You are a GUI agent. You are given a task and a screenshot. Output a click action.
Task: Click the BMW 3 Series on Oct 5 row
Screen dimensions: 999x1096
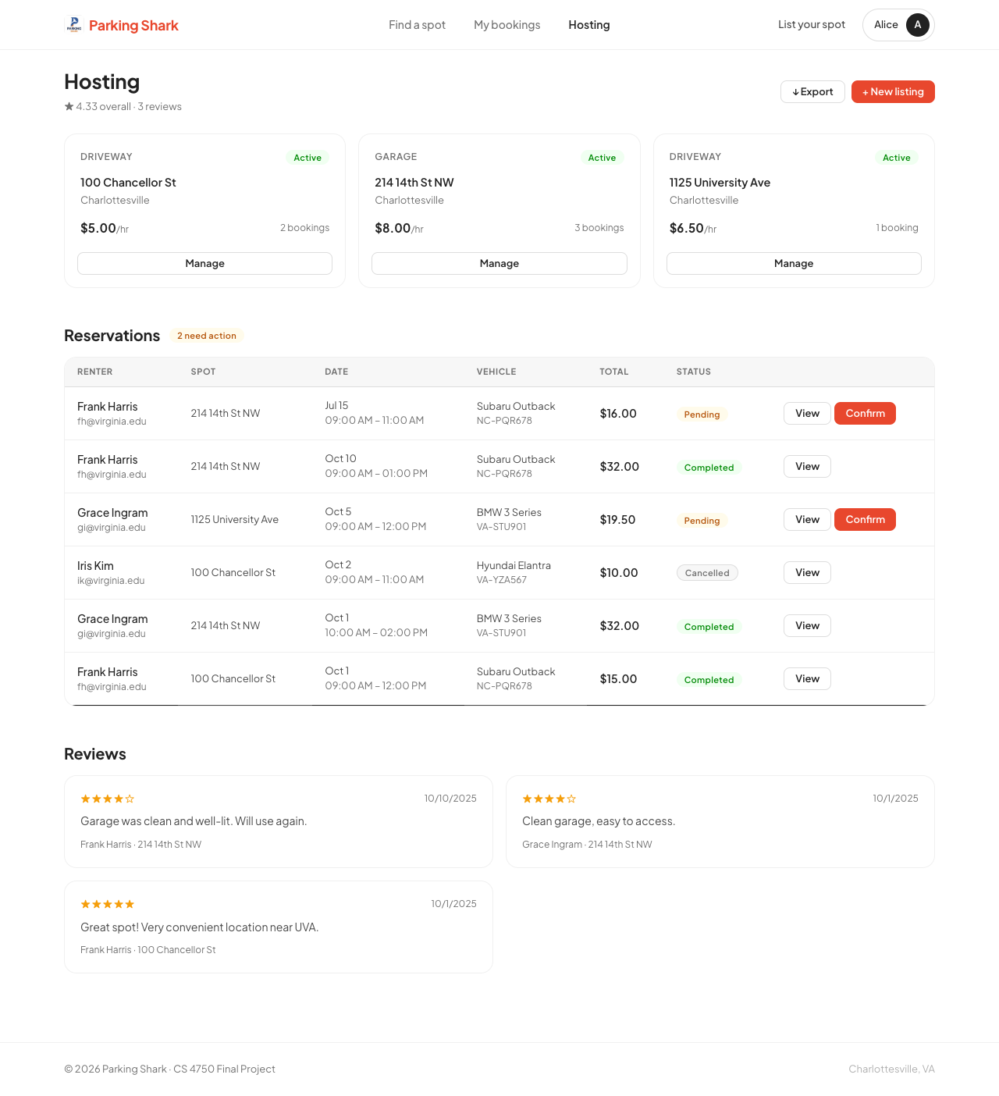pos(509,512)
